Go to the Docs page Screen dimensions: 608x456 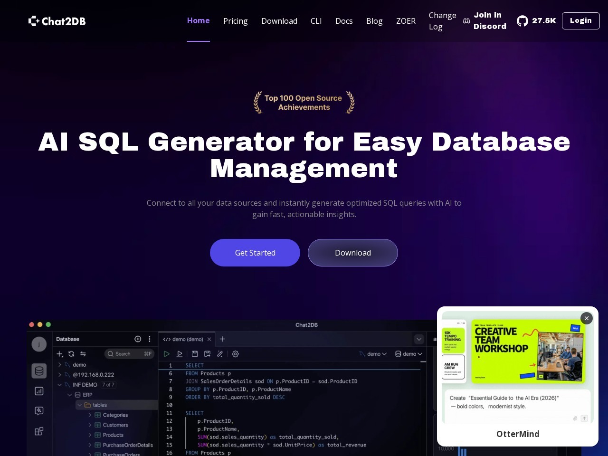tap(344, 21)
